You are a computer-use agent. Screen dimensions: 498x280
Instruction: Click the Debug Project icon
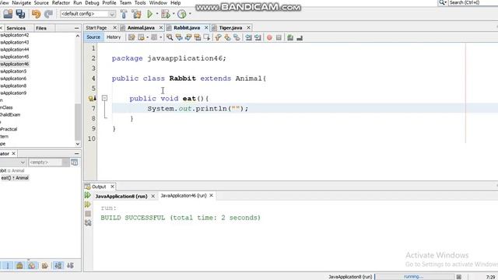[166, 14]
